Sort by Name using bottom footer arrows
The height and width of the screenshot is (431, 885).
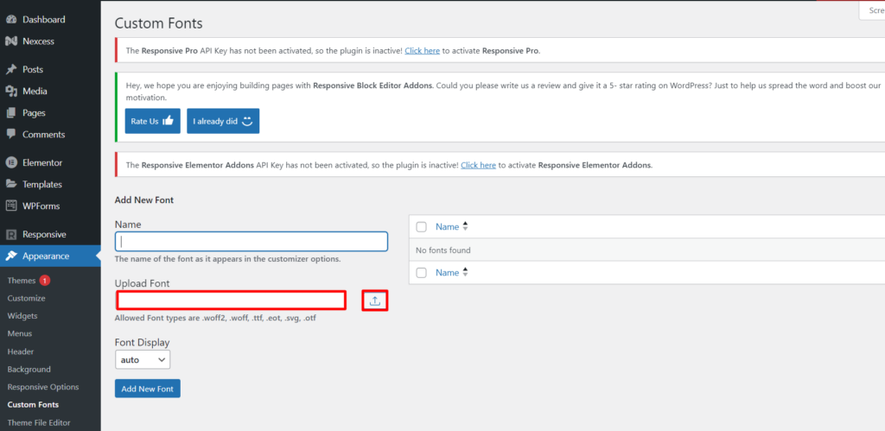tap(465, 272)
